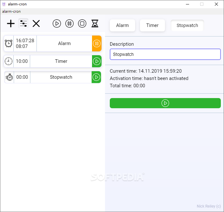Open settings via the sliders icon
The image size is (224, 212).
coord(23,23)
